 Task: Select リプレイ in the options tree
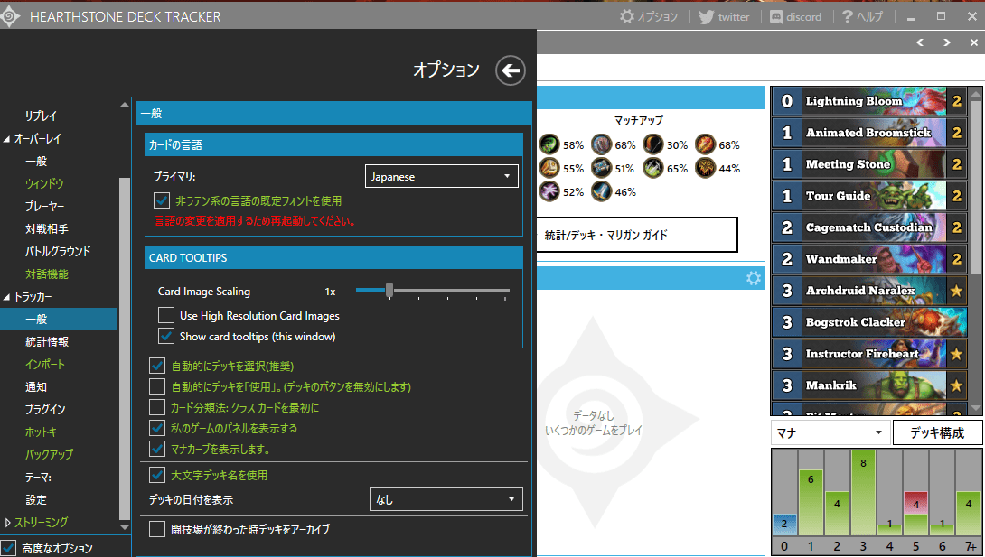tap(41, 116)
